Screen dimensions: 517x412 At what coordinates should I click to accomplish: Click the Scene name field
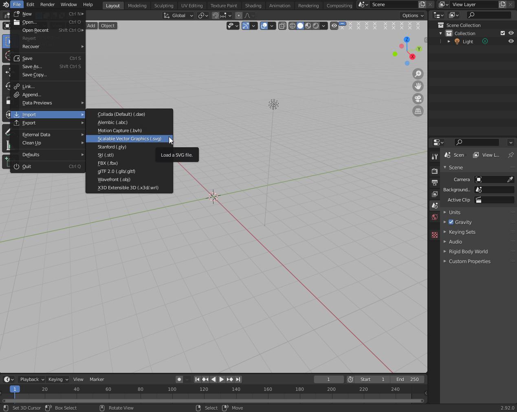click(393, 4)
